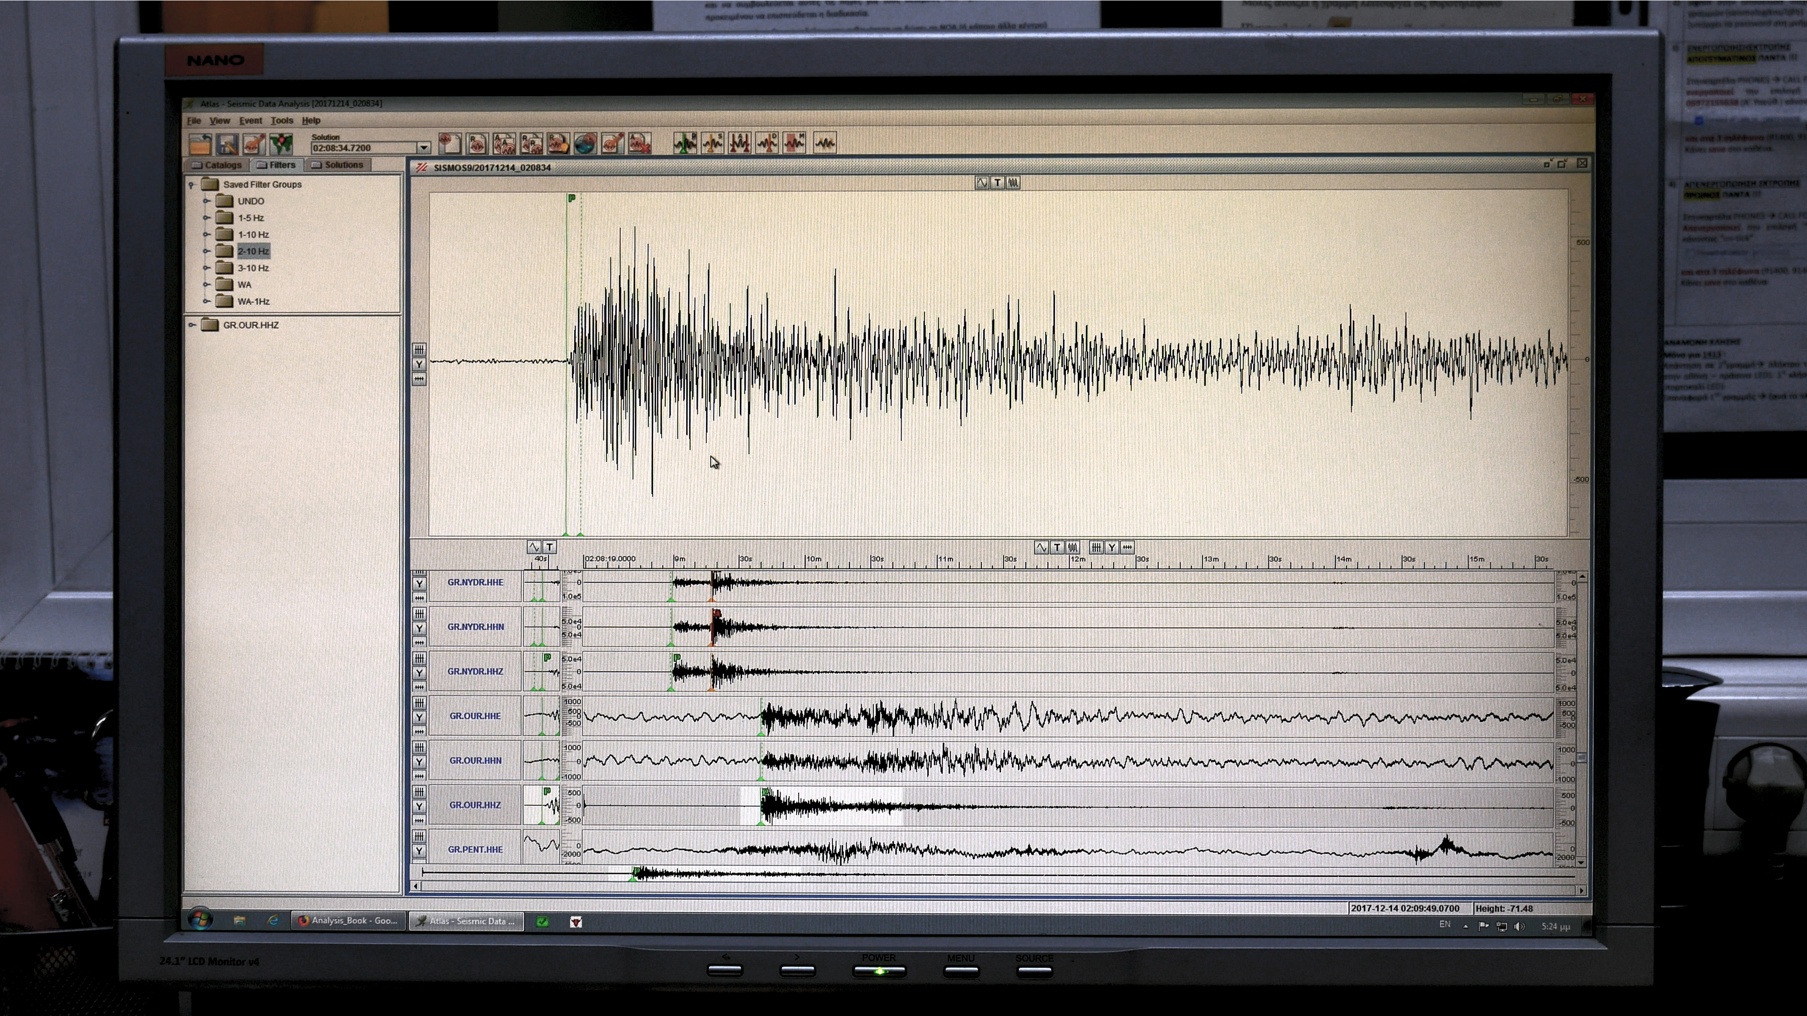Click the save event toolbar icon
Image resolution: width=1807 pixels, height=1016 pixels.
[227, 144]
